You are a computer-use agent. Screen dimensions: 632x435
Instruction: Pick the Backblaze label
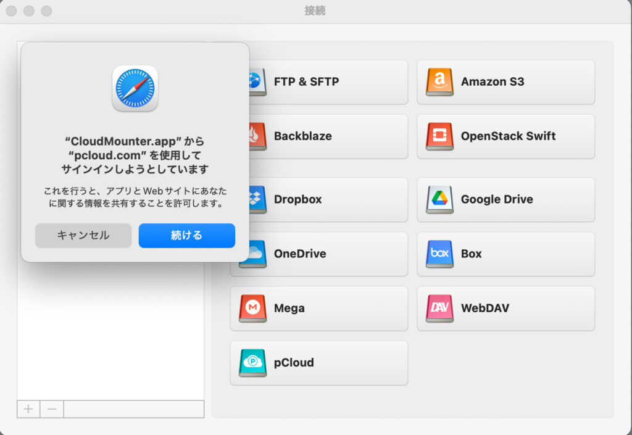click(x=302, y=136)
